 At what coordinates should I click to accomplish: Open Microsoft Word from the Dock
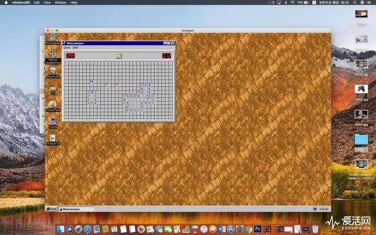pos(221,229)
